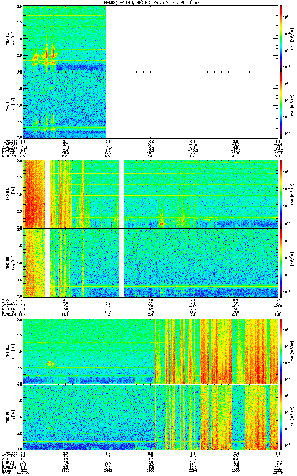
Task: Click the 1.0 frequency tick of the THA B∥ panel
Action: 20,105
